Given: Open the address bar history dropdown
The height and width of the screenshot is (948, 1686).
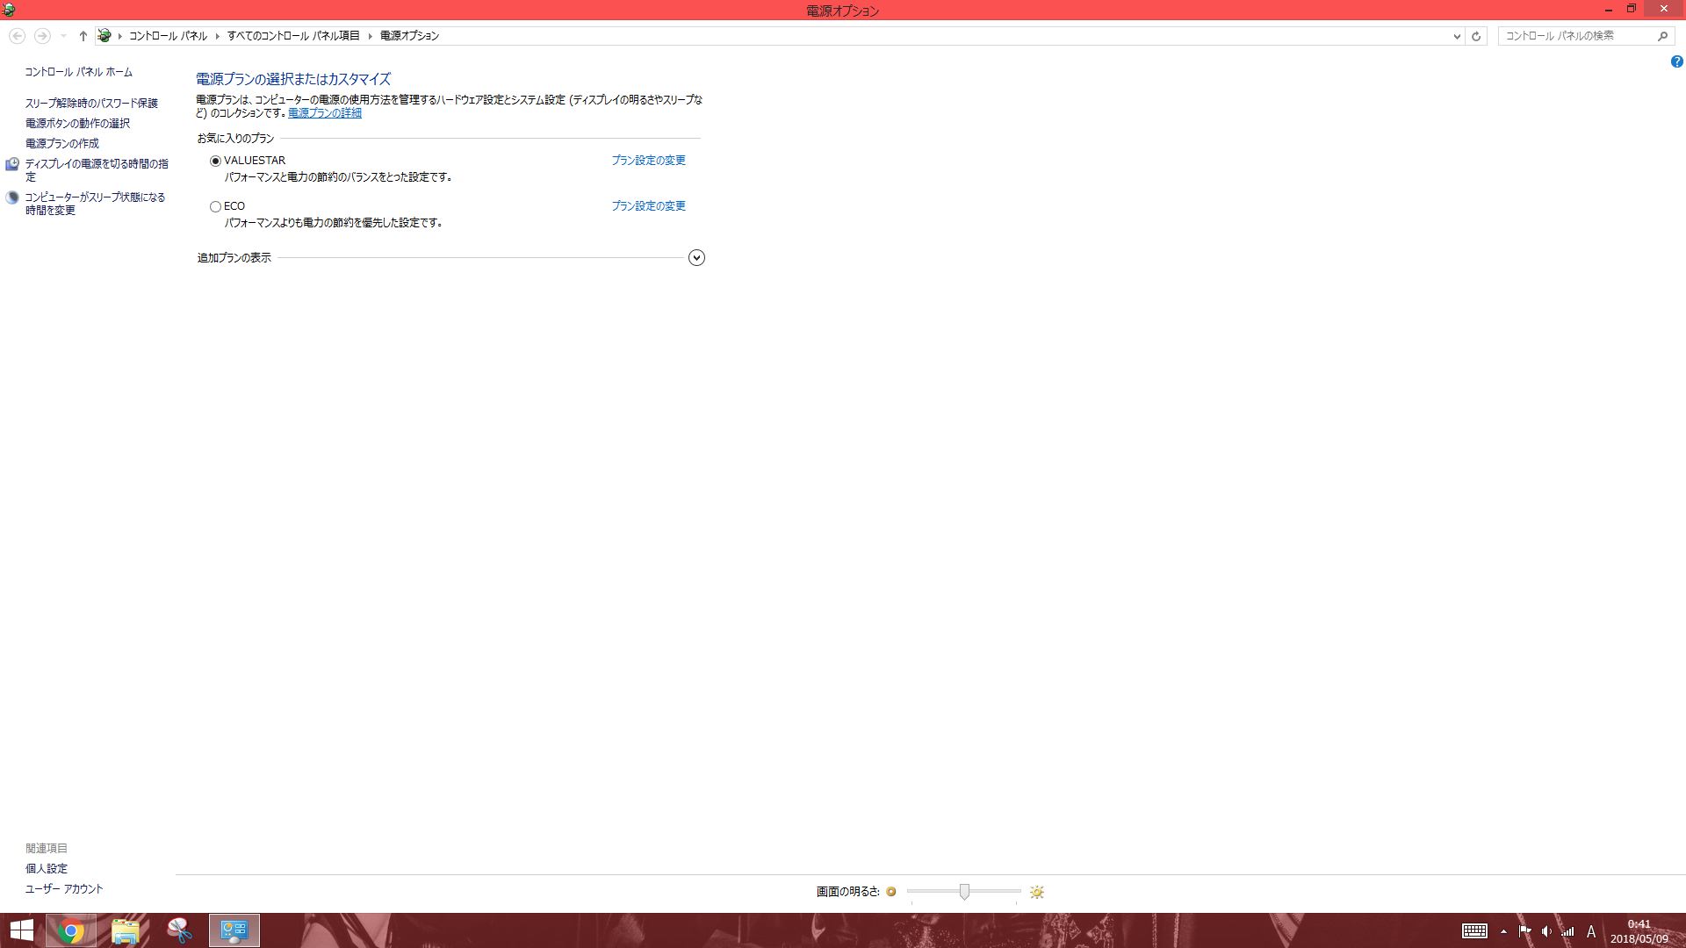Looking at the screenshot, I should point(1457,36).
